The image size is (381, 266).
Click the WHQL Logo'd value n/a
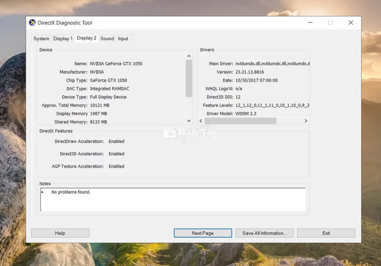239,89
